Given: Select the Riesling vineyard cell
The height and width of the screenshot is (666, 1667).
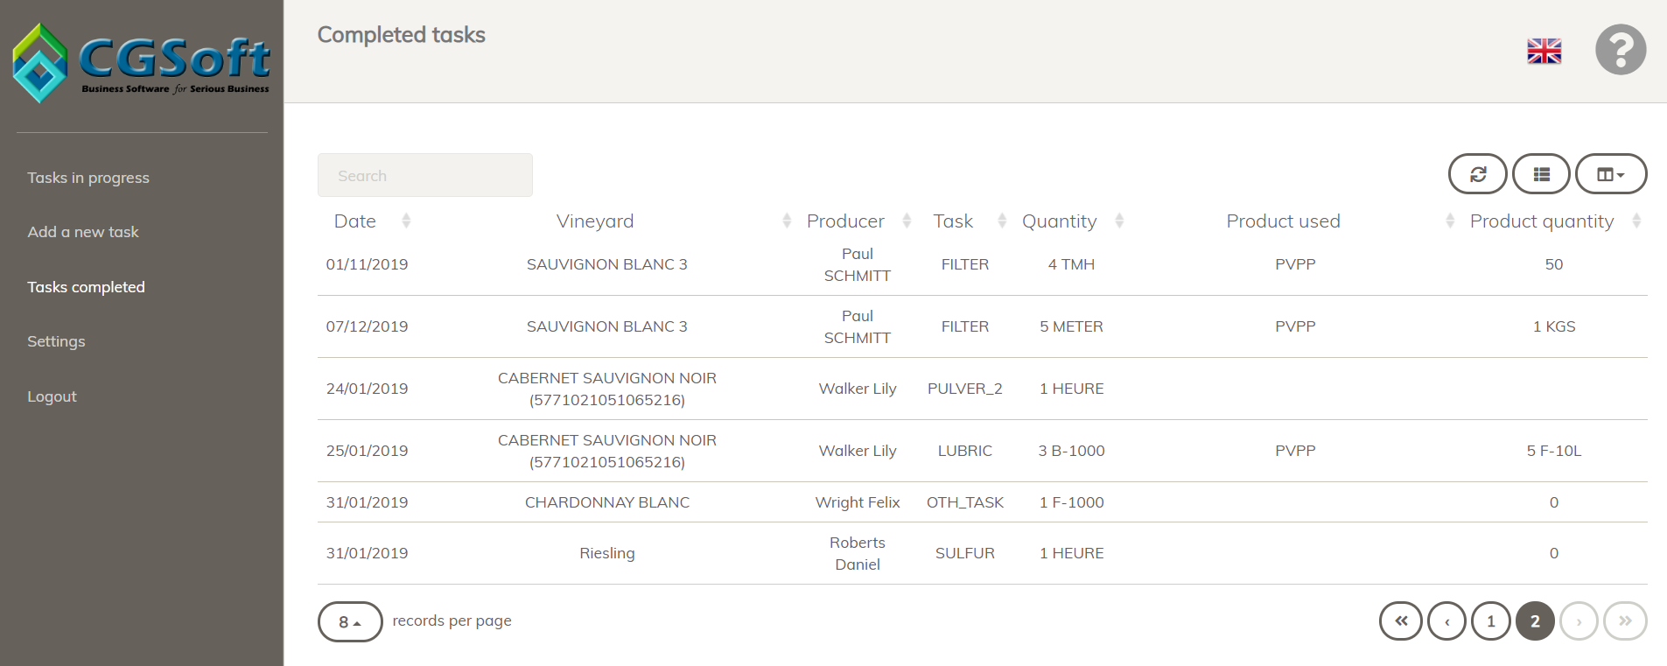Looking at the screenshot, I should [607, 553].
